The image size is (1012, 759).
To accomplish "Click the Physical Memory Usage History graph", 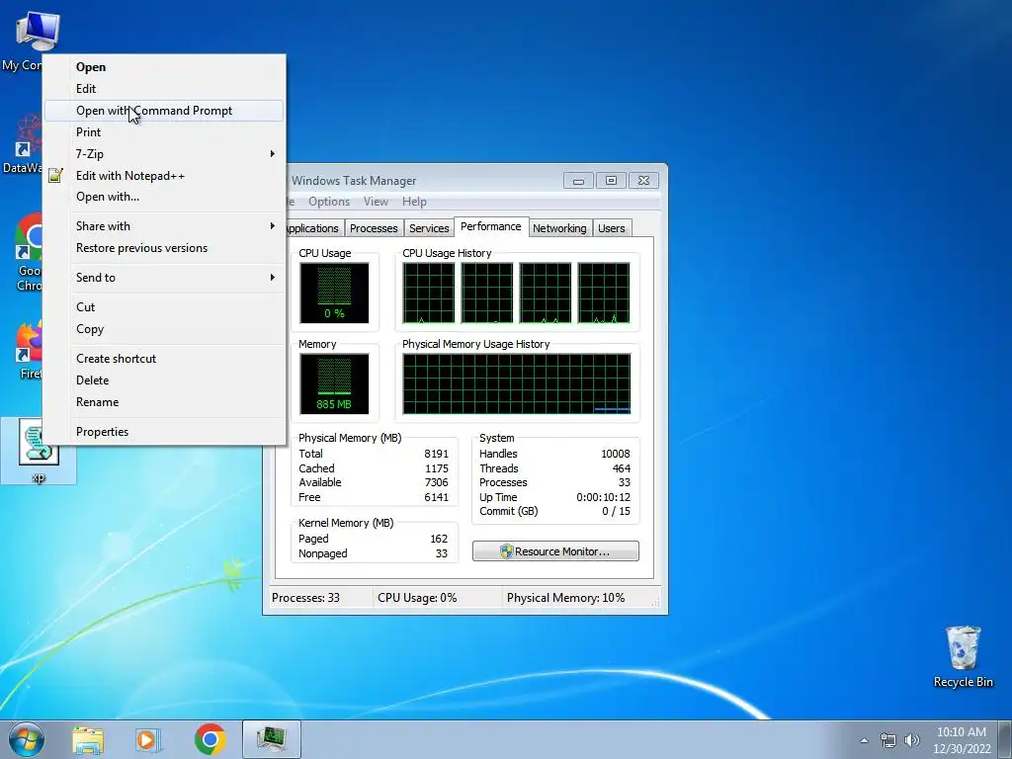I will [x=516, y=383].
